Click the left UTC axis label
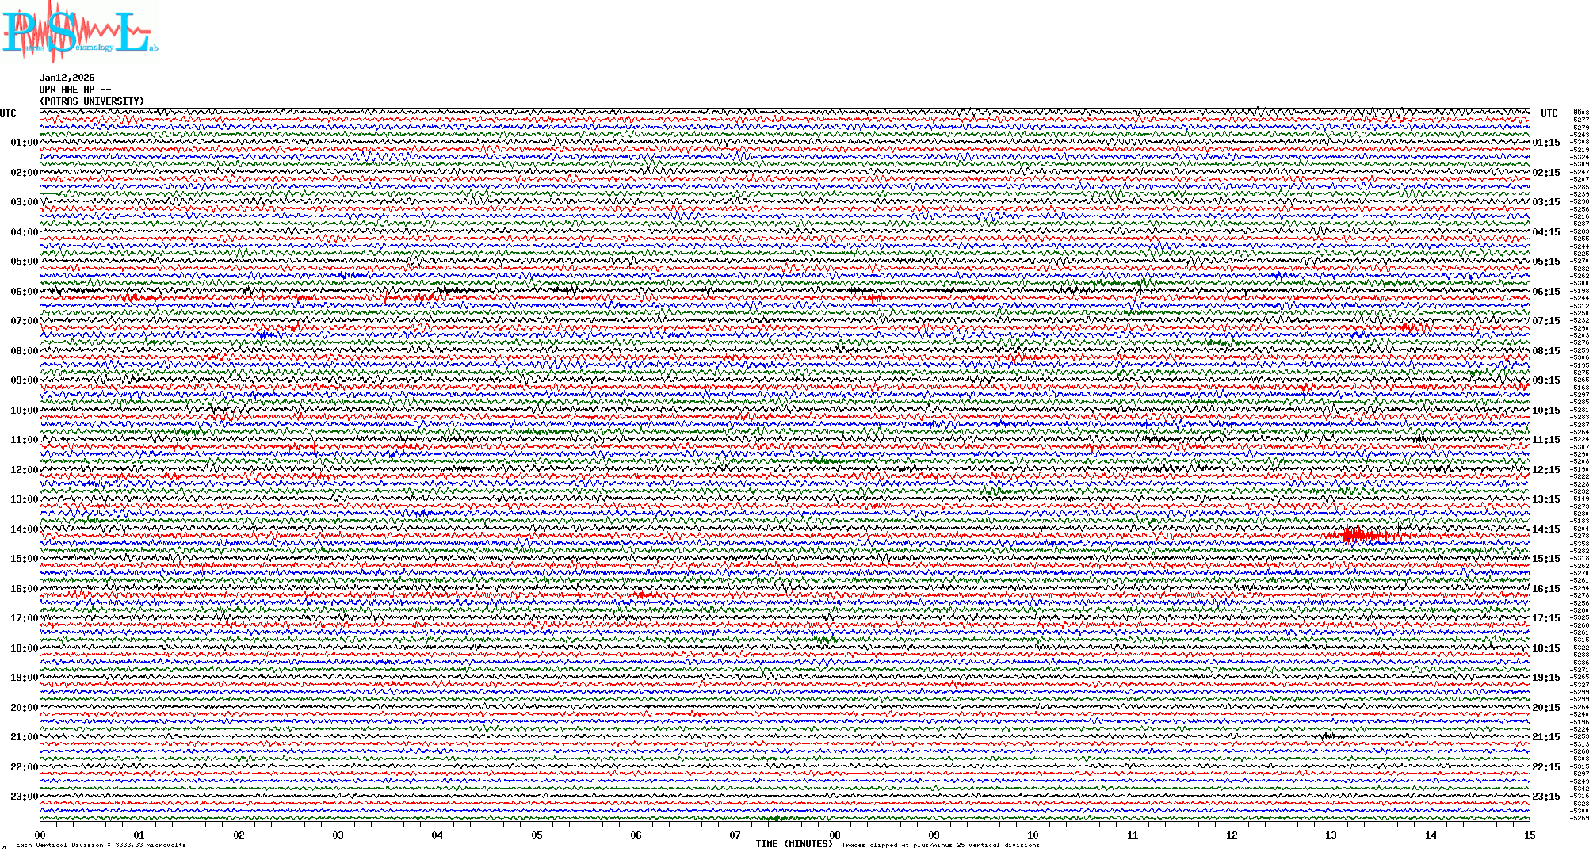 coord(8,113)
